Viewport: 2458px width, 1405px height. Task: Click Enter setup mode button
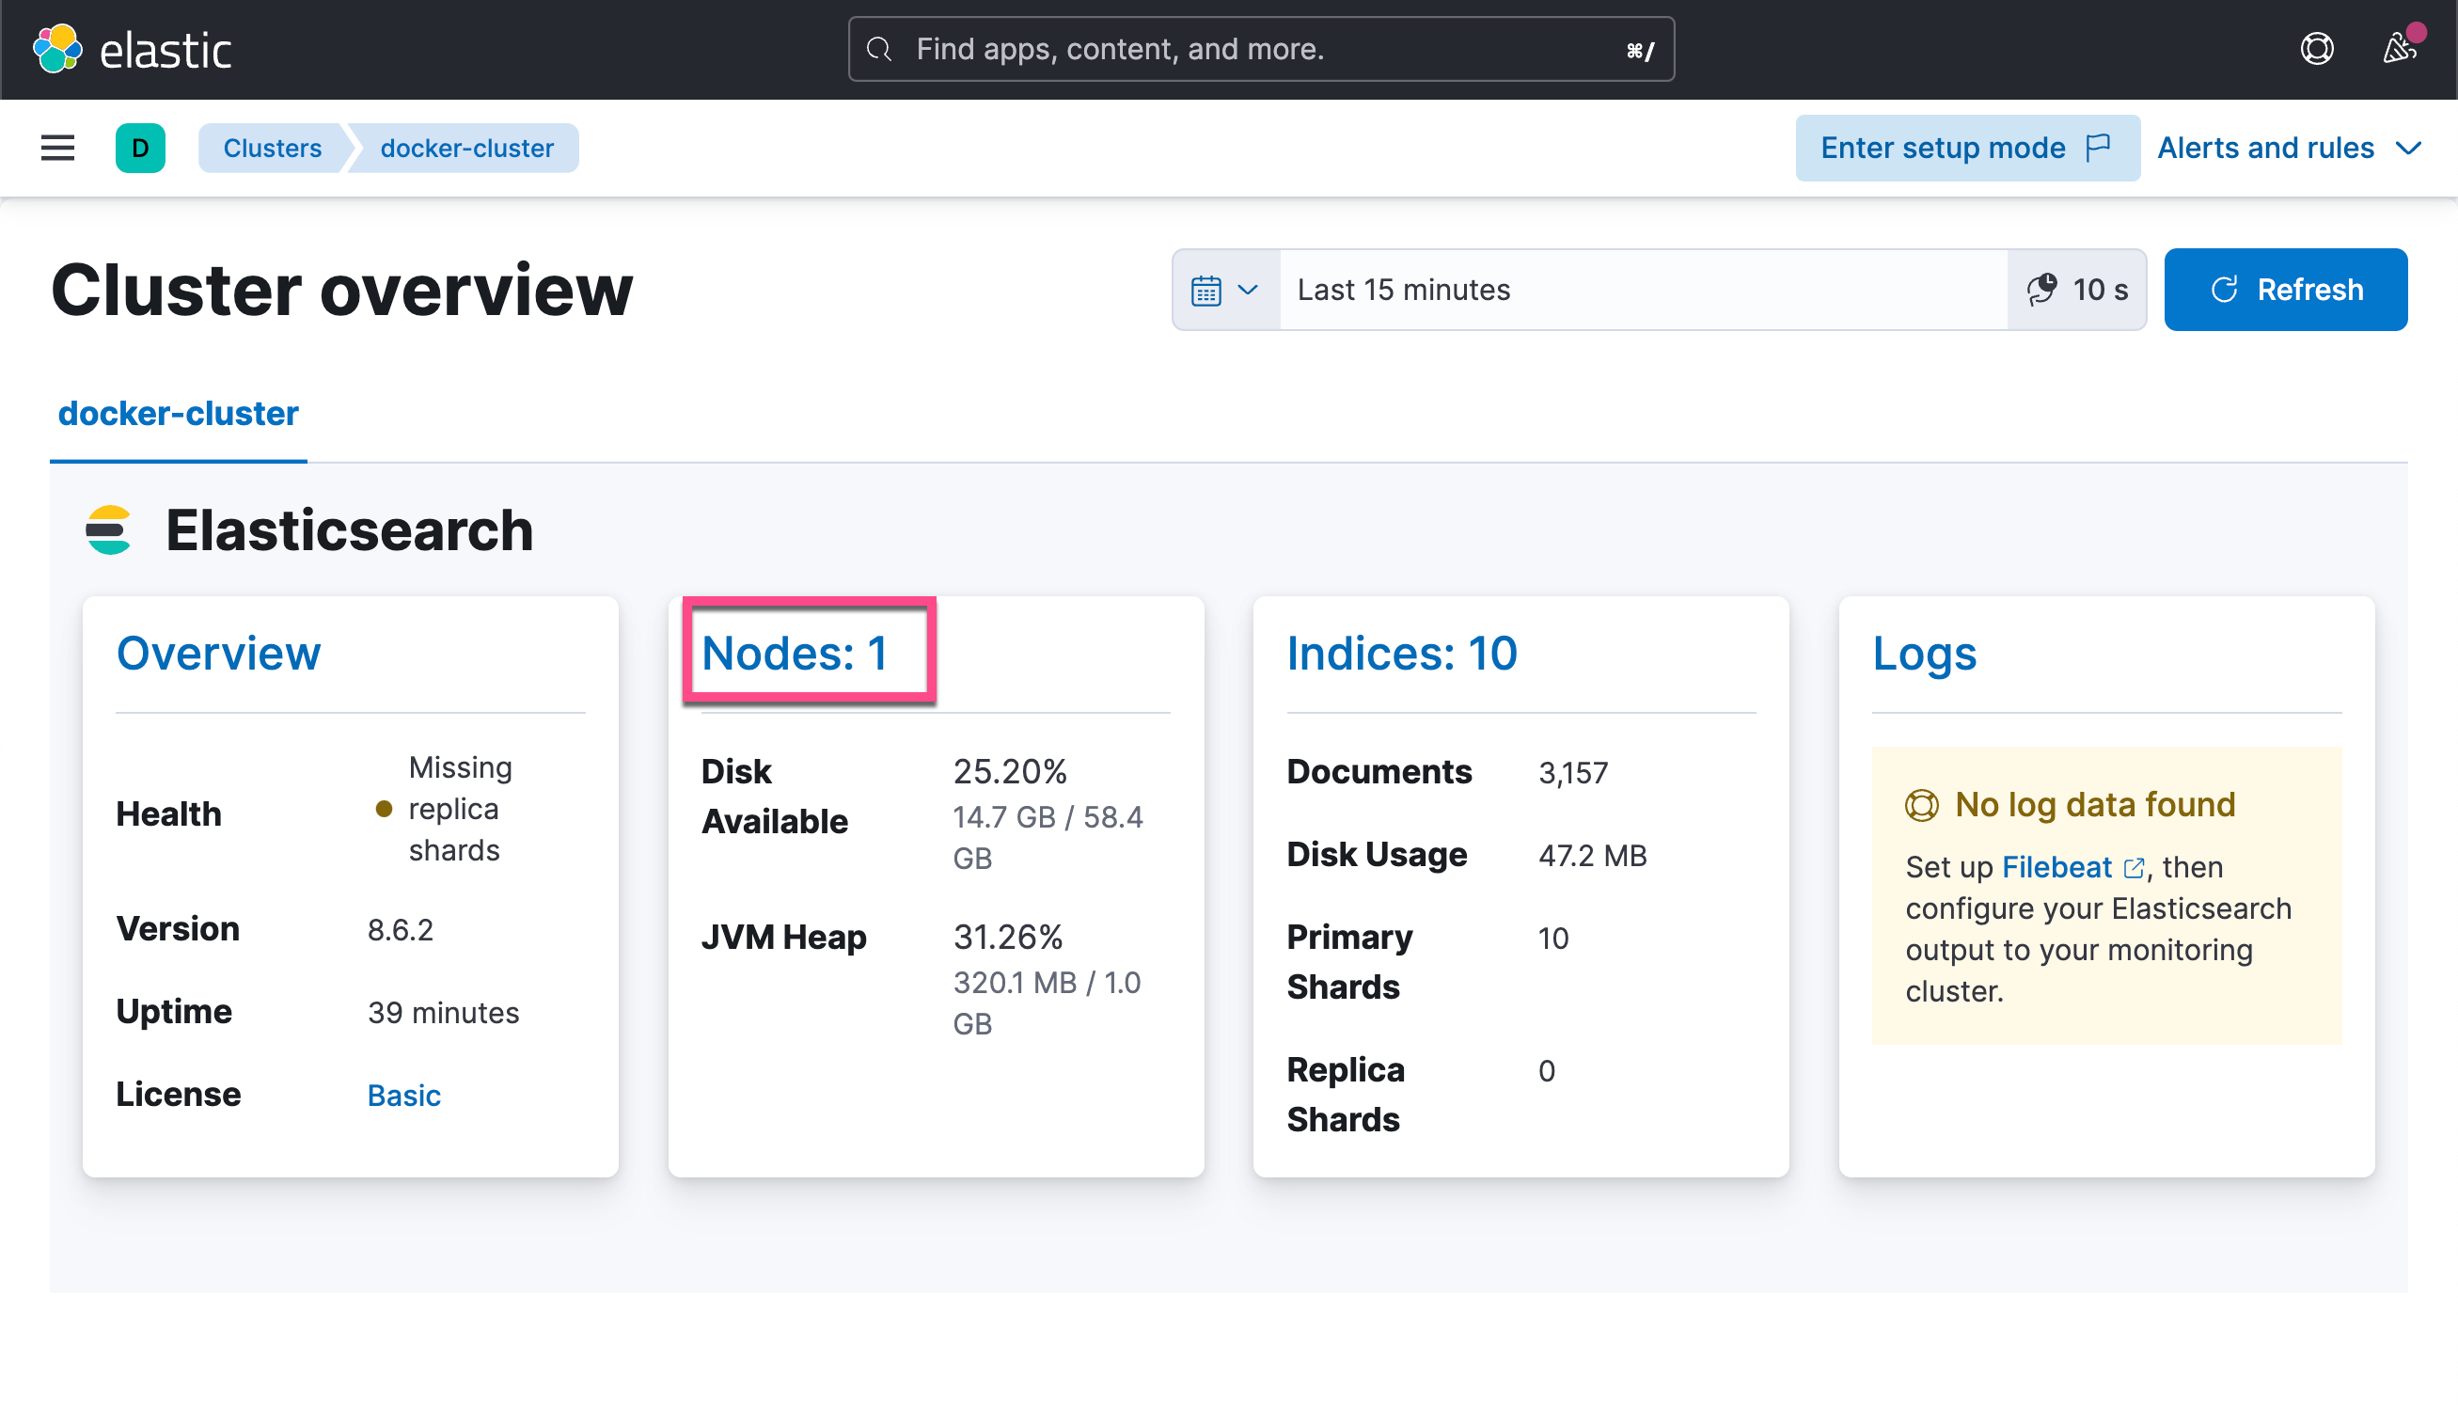(x=1967, y=148)
